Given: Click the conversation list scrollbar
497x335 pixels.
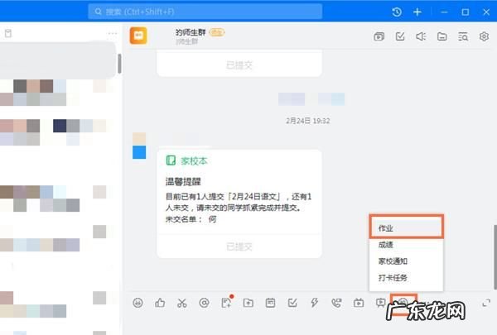Looking at the screenshot, I should [x=119, y=64].
